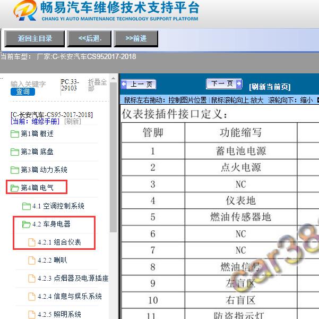Screen dimensions: 319x319
Task: Click the left arrow icon on 上一页
Action: (124, 84)
